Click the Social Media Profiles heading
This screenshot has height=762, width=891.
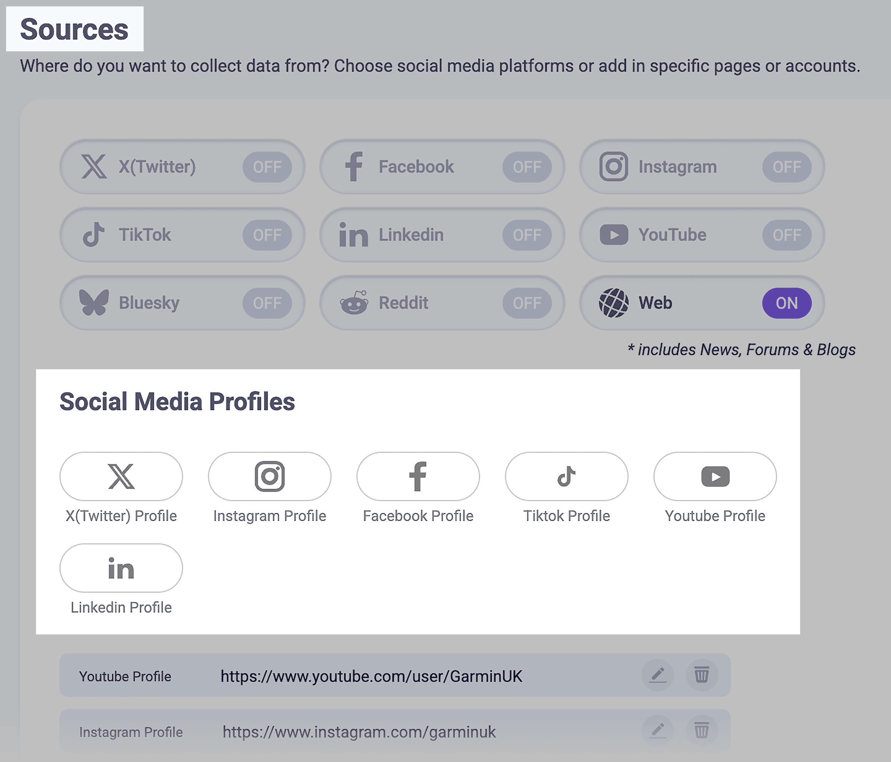177,401
